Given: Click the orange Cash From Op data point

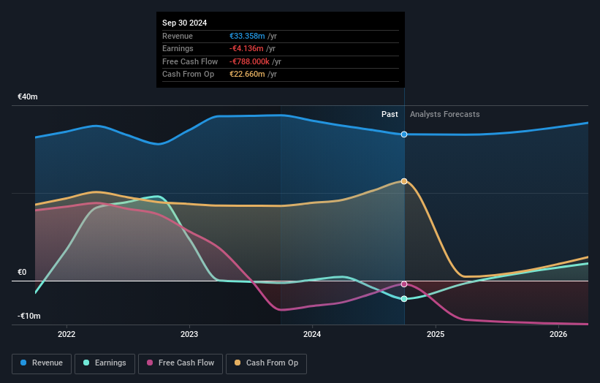Looking at the screenshot, I should tap(404, 181).
